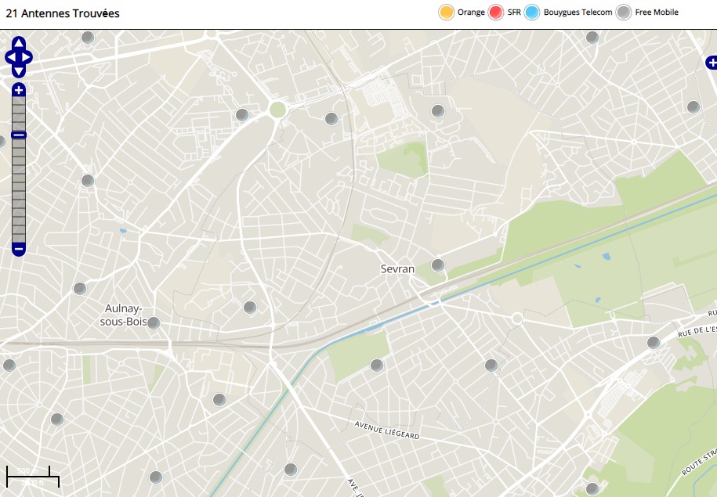Expand the layer switcher plus on right edge
Viewport: 717px width, 497px height.
click(x=712, y=63)
